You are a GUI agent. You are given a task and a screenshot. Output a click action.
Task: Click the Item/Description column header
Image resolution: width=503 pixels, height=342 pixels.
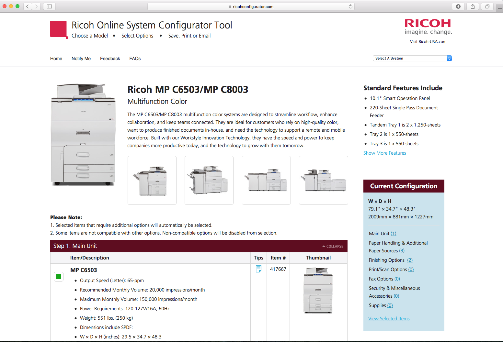tap(90, 258)
